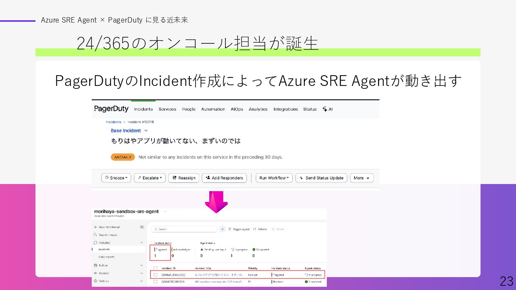Click the Reassign button
Screen dimensions: 516x290
[184, 178]
